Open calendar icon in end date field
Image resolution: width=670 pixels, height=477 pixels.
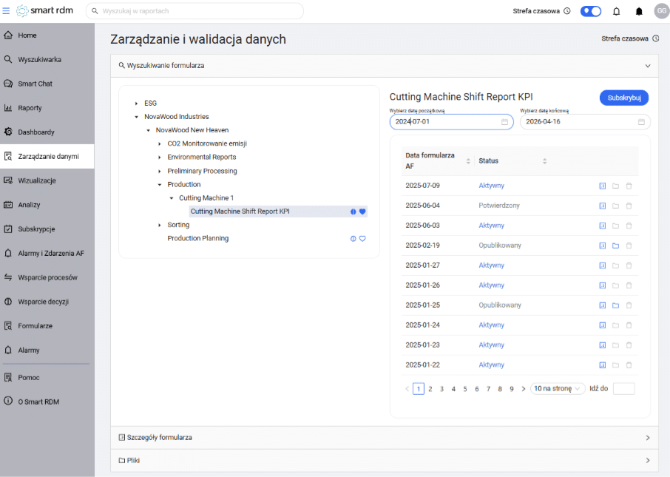pos(641,122)
